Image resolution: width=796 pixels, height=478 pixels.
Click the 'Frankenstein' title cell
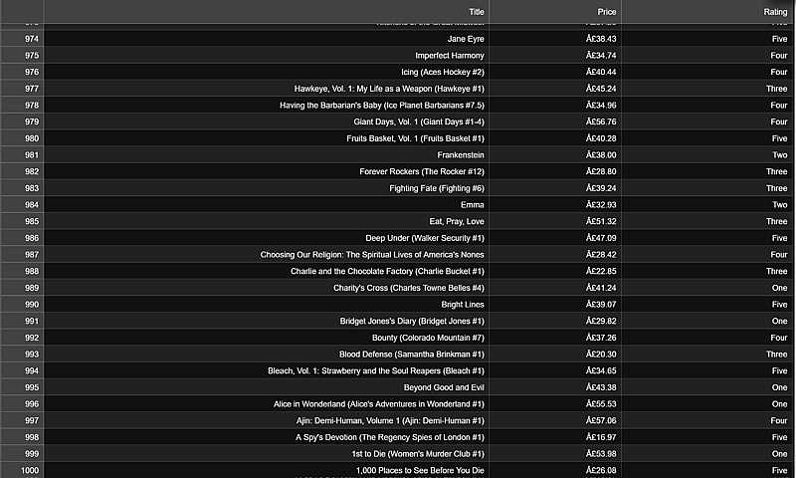click(x=266, y=155)
